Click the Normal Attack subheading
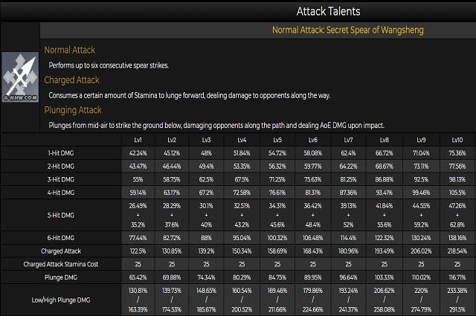 click(69, 50)
